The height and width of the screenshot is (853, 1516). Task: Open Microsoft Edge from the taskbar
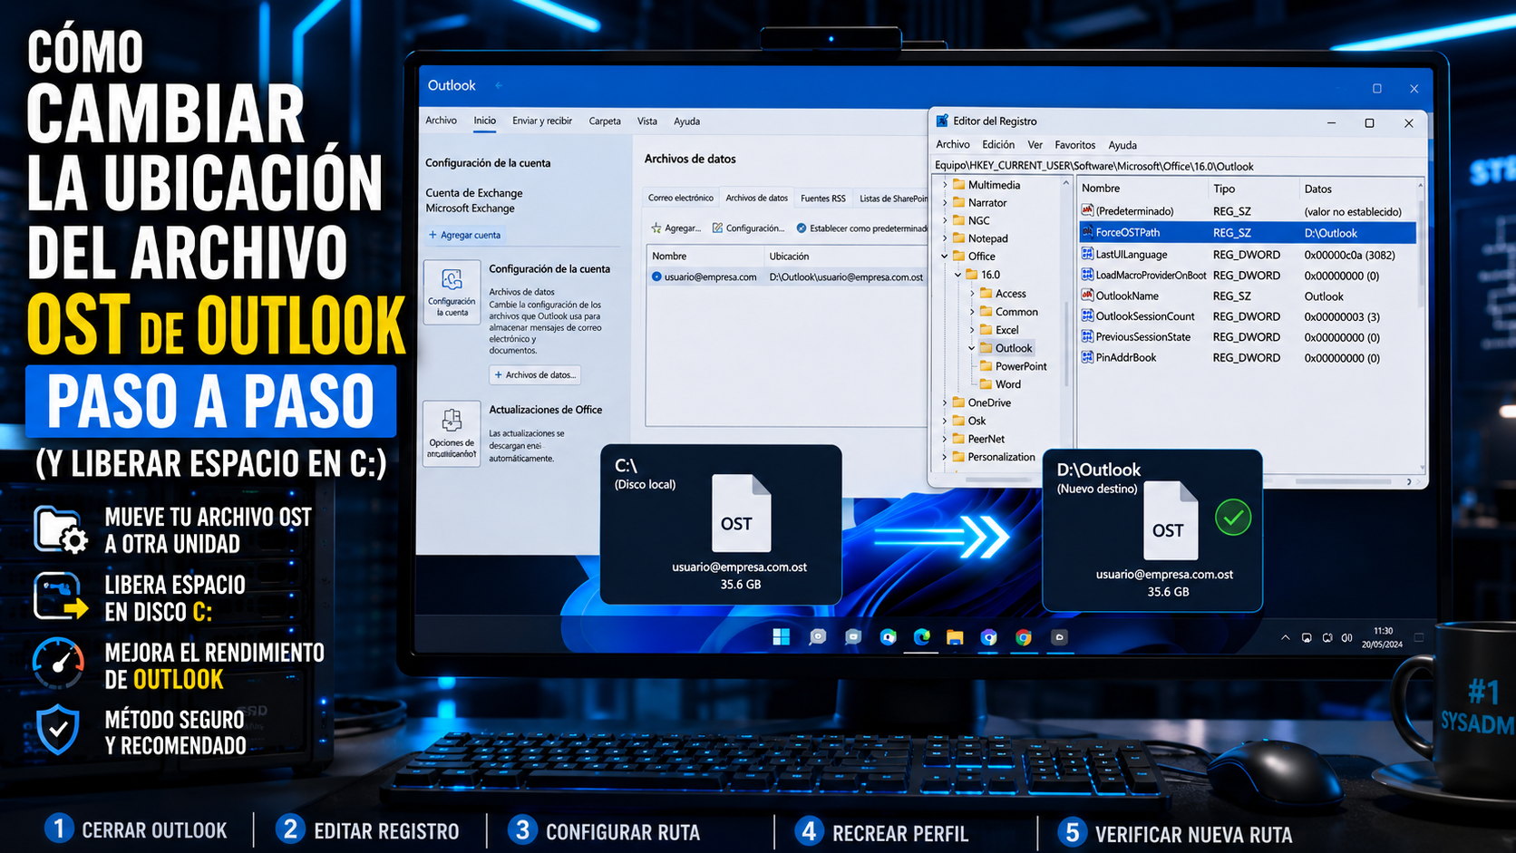[x=921, y=637]
